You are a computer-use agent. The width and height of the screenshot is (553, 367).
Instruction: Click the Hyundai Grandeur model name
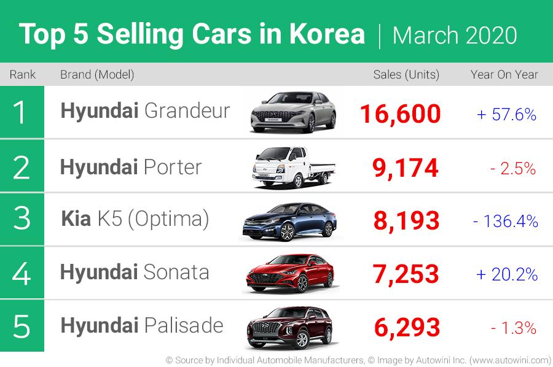145,110
